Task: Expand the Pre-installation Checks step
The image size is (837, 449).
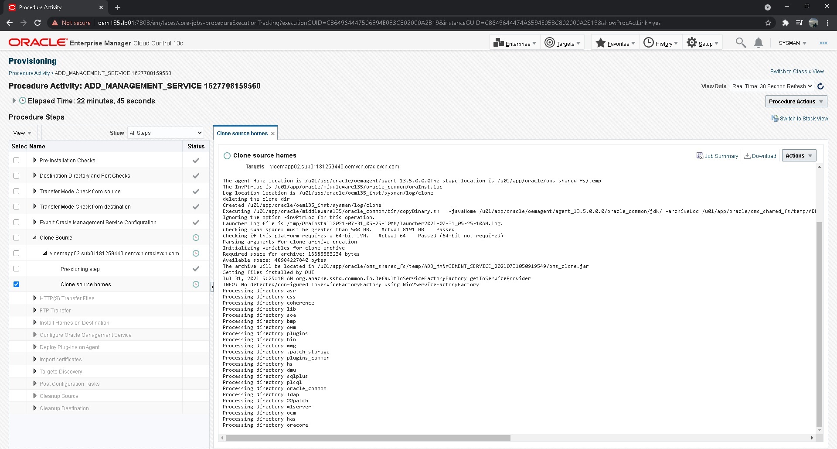Action: 35,160
